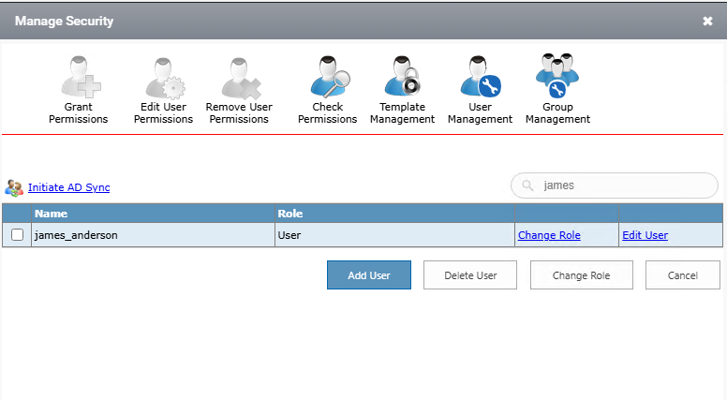Close the Manage Security window
Screen dimensions: 727x400
tap(707, 21)
